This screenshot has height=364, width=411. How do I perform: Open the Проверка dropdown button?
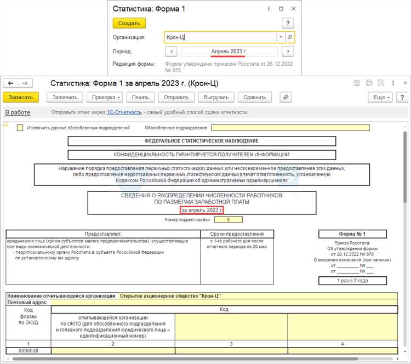(106, 97)
